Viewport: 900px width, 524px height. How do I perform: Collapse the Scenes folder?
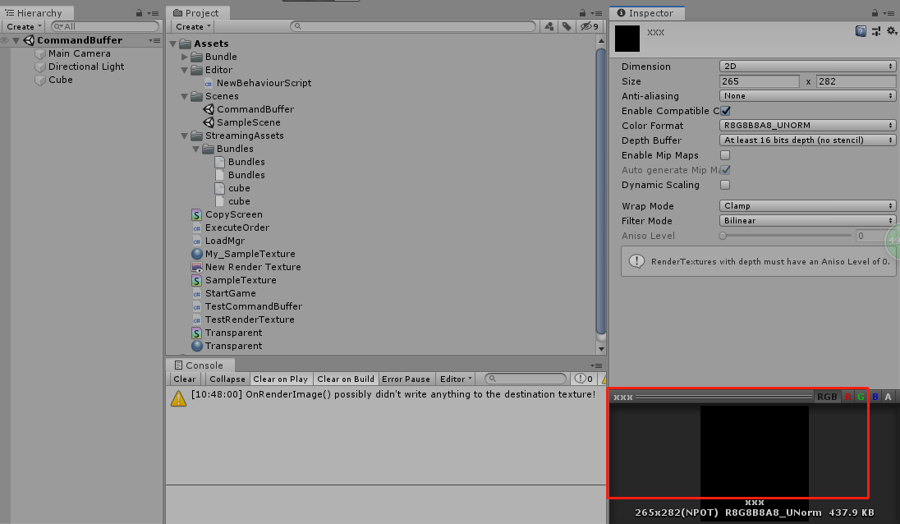click(x=184, y=96)
